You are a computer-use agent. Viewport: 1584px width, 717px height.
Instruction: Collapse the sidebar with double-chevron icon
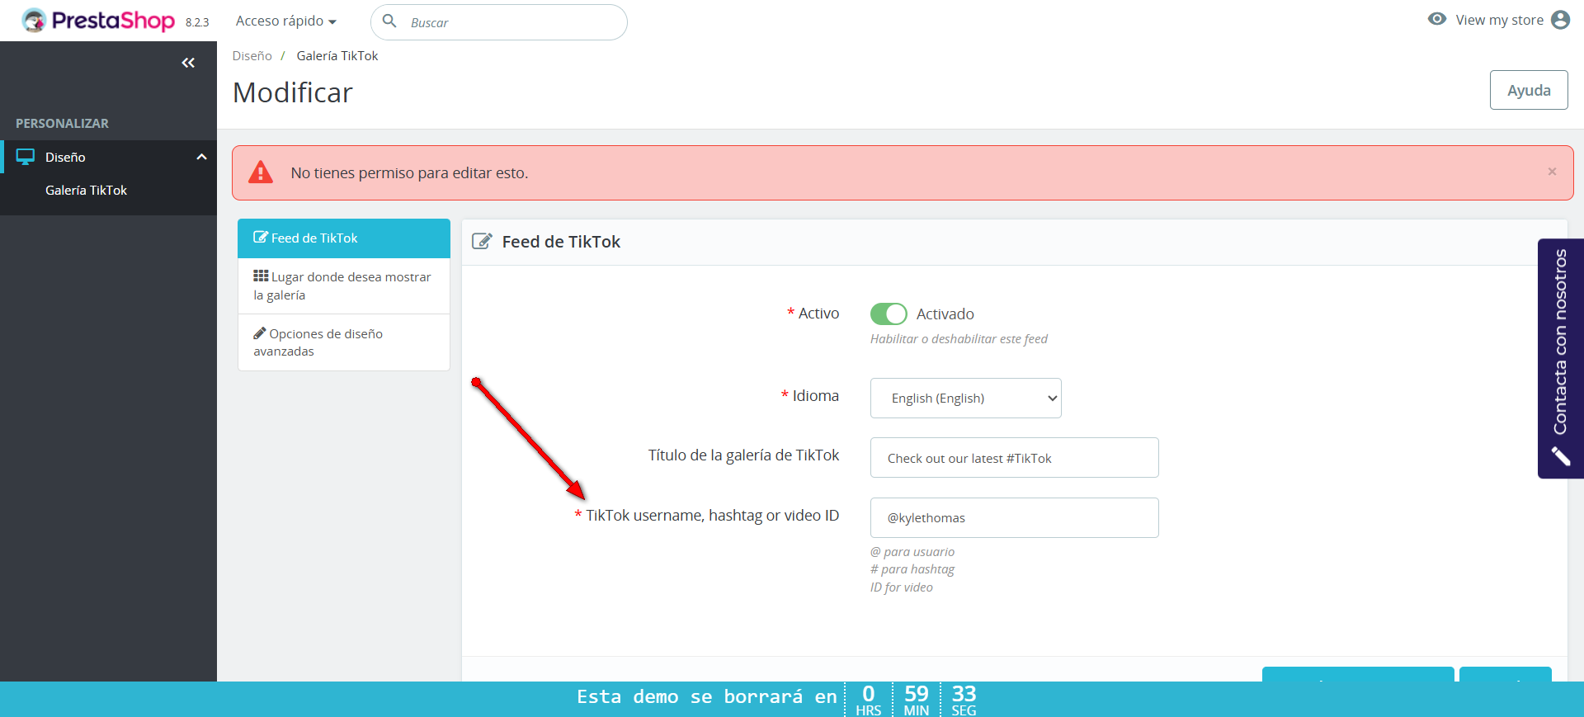(188, 63)
